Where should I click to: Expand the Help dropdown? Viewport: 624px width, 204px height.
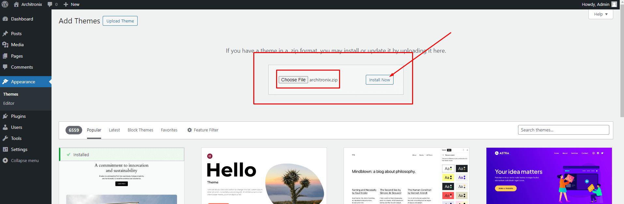coord(601,14)
